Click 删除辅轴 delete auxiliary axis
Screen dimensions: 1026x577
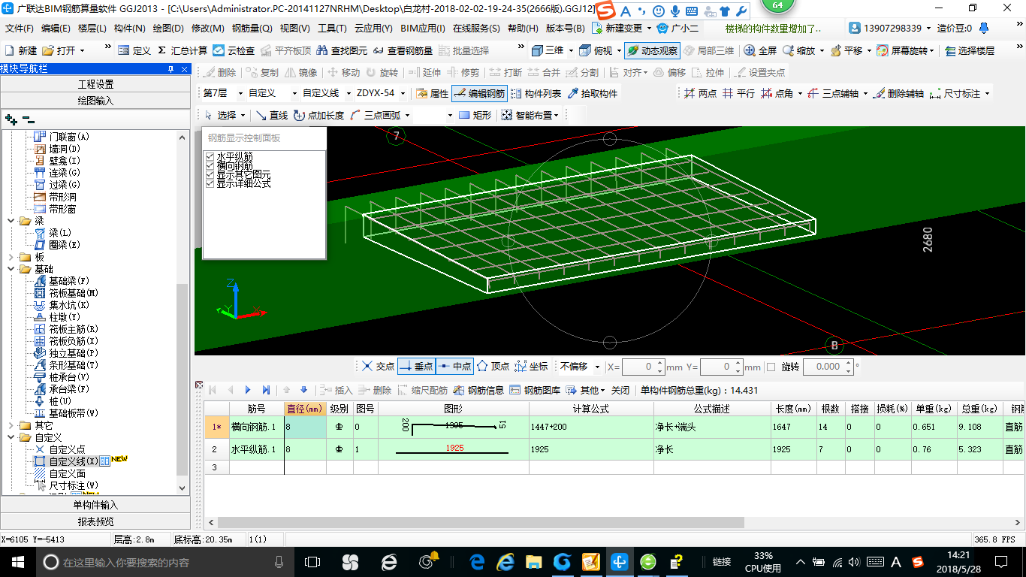pyautogui.click(x=898, y=94)
